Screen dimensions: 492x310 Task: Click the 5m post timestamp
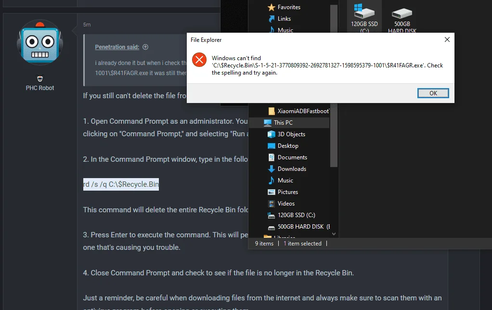[87, 25]
